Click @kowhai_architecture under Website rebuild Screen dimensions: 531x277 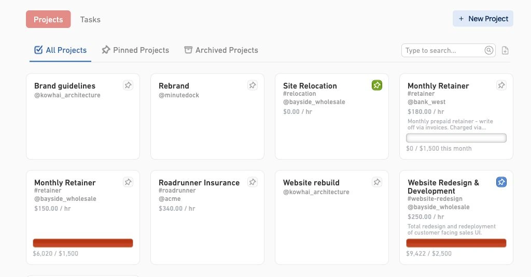(316, 192)
